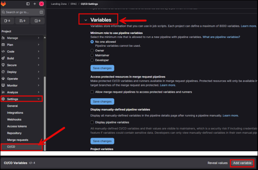Toggle the sidebar collapse icon

(28, 4)
